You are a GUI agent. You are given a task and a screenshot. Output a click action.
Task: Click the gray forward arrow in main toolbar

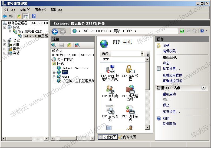pyautogui.click(x=11, y=16)
